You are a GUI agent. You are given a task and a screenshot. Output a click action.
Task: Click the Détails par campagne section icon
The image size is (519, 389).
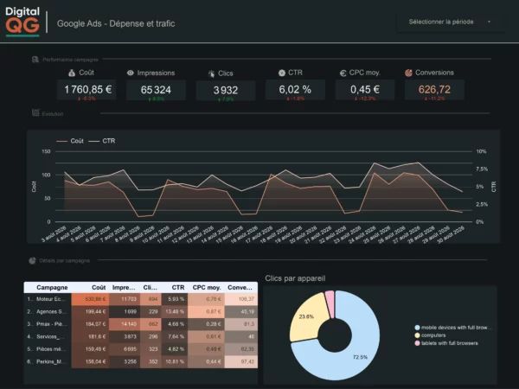(x=32, y=261)
